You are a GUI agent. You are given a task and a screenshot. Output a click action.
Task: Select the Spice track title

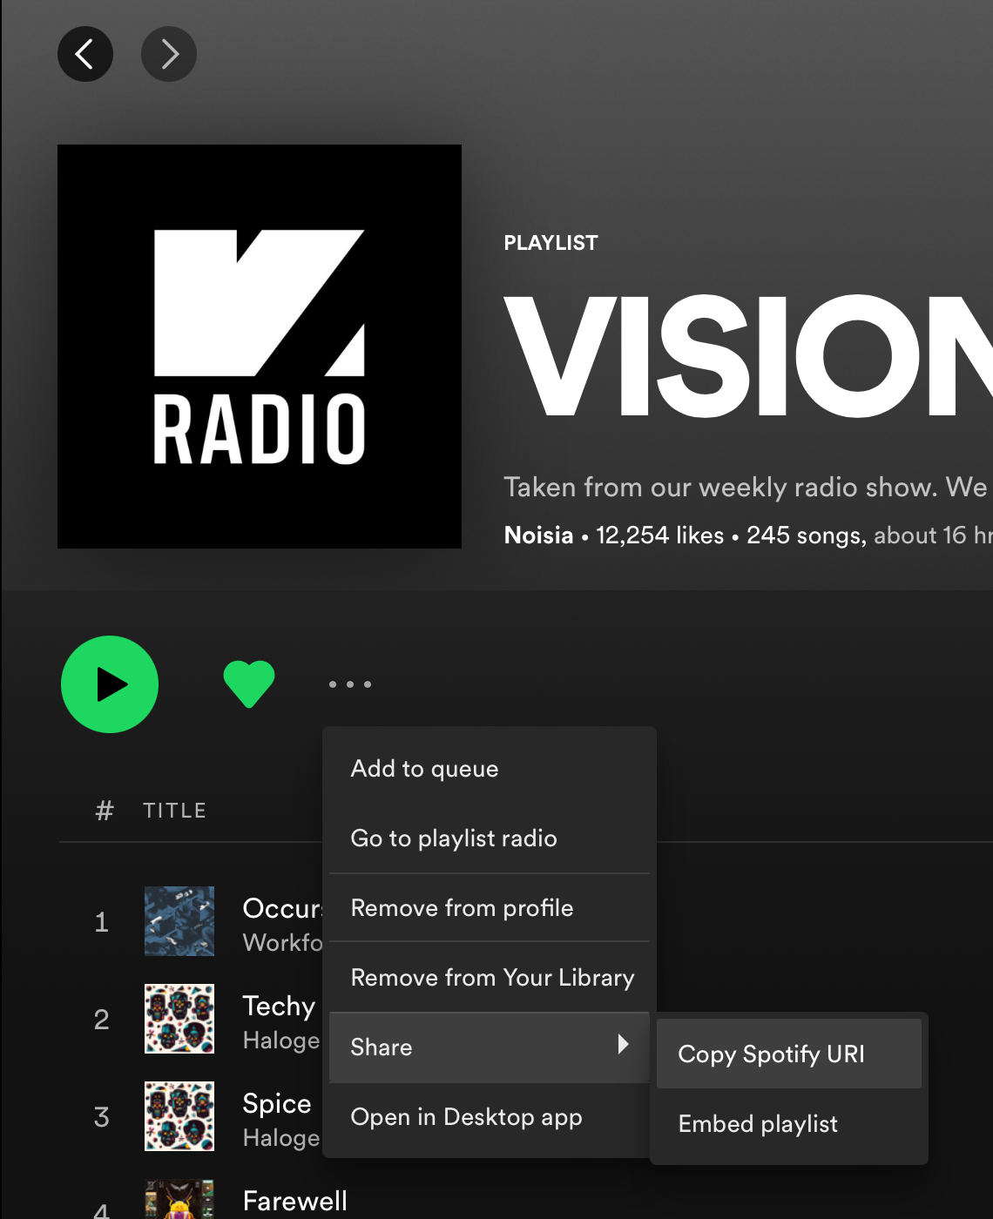pyautogui.click(x=277, y=1103)
